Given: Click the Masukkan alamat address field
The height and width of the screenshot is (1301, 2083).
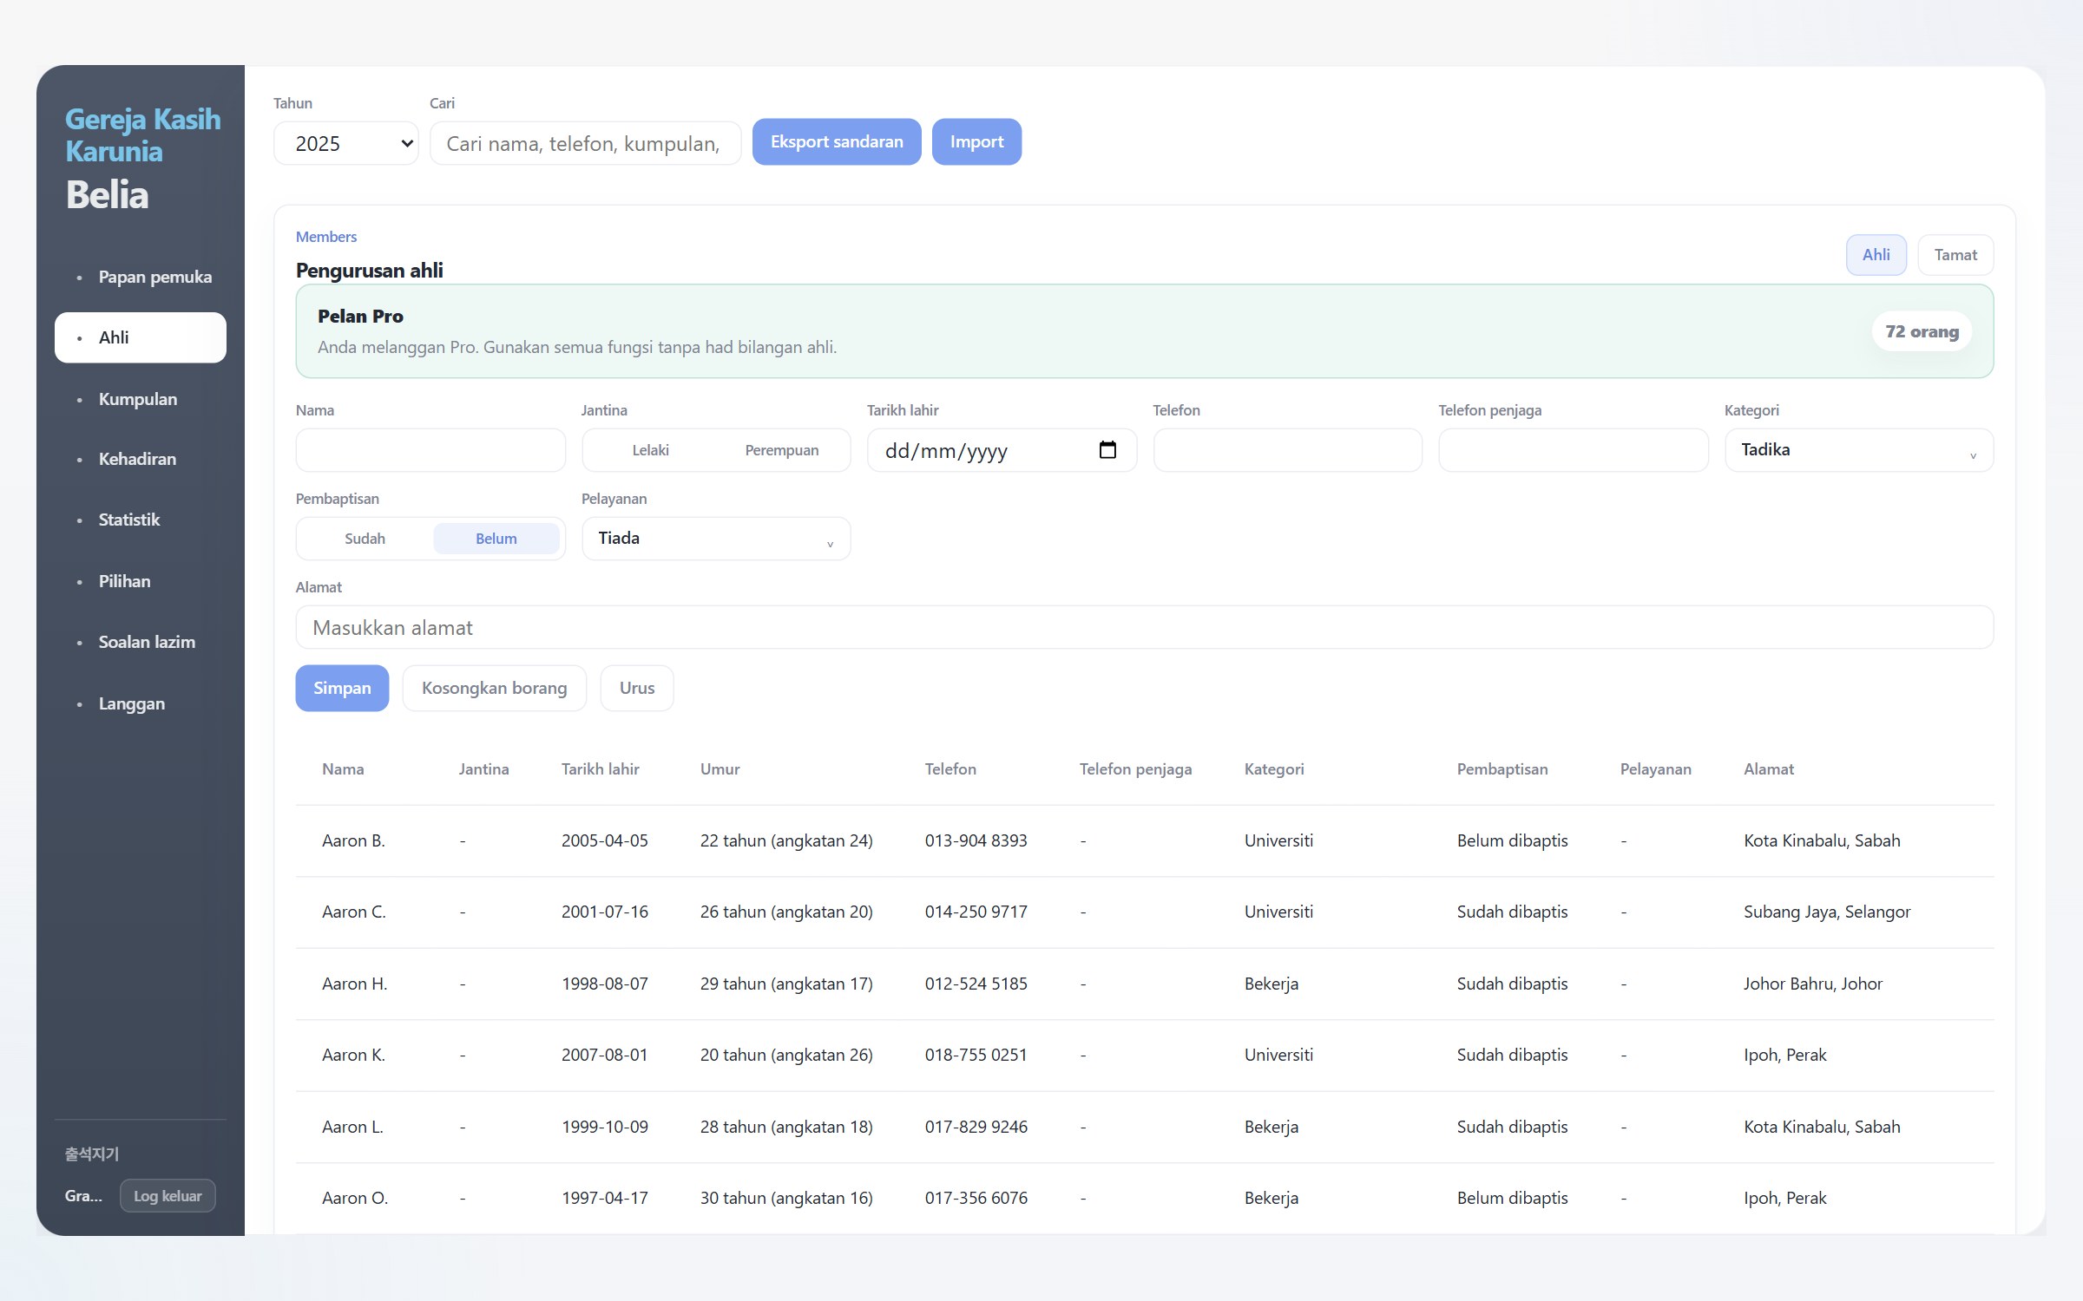Looking at the screenshot, I should pyautogui.click(x=1144, y=627).
